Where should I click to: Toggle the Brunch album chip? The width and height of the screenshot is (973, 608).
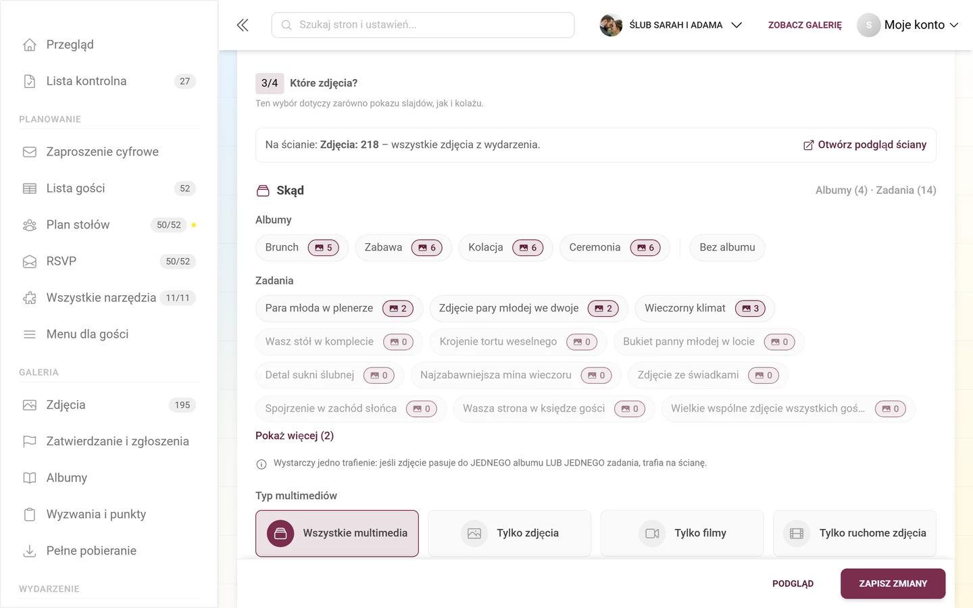click(302, 248)
